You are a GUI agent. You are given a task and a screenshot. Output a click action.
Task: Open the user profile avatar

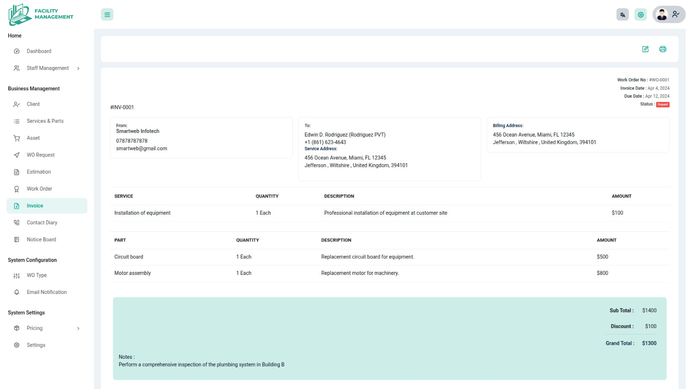pyautogui.click(x=661, y=15)
